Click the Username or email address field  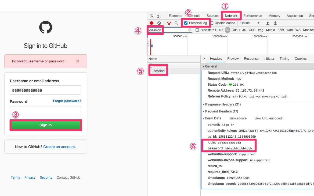46,90
